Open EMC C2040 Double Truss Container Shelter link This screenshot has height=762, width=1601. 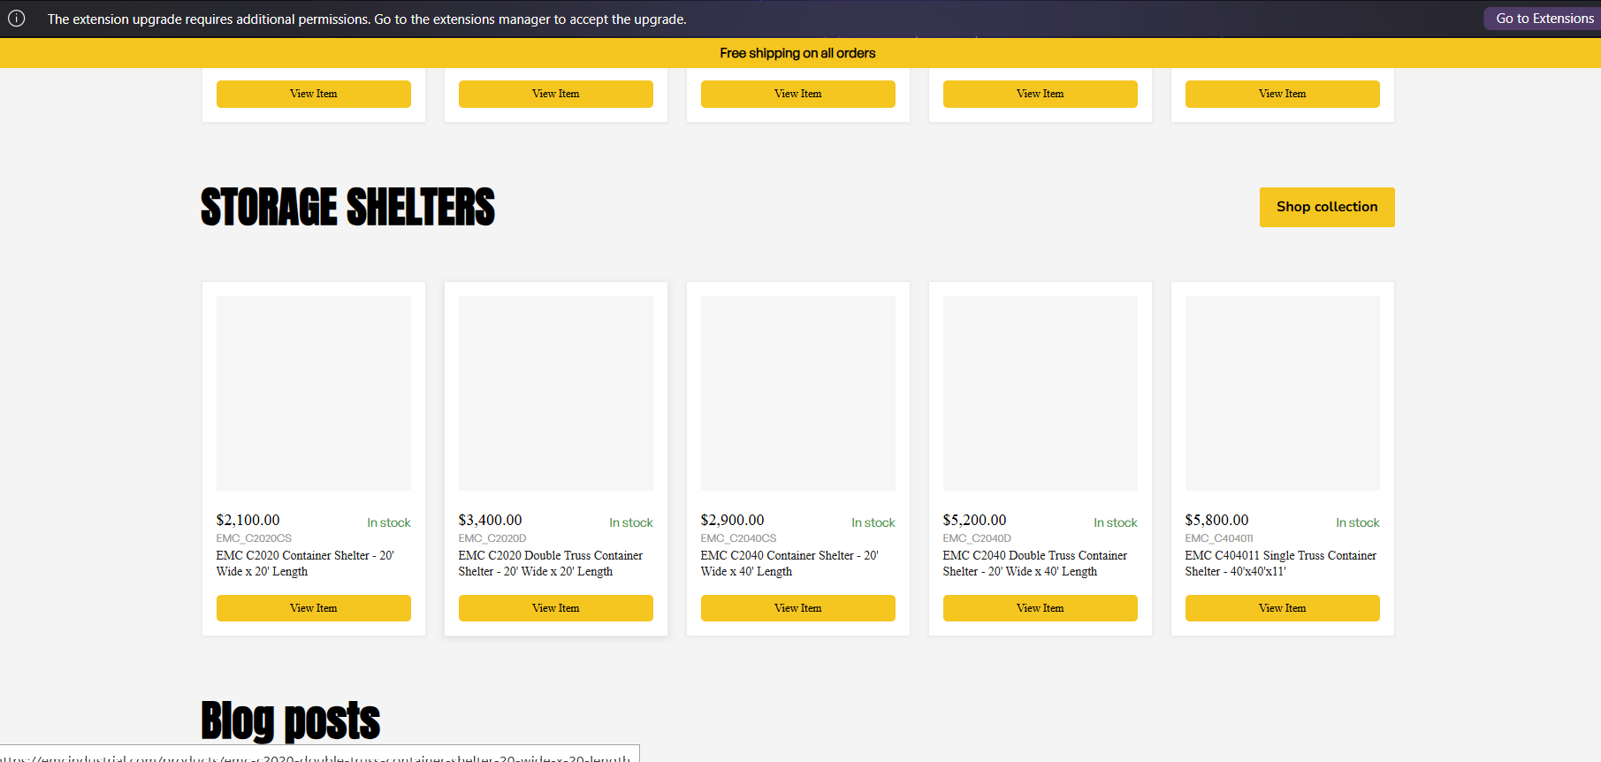tap(1035, 564)
